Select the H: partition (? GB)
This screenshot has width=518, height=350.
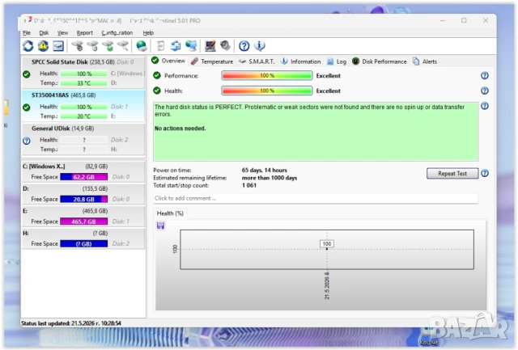[83, 238]
